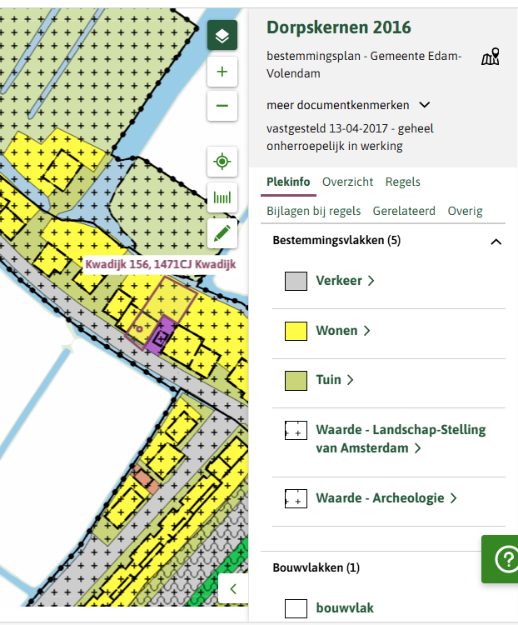Switch to the Regels tab
518x625 pixels.
pos(402,182)
